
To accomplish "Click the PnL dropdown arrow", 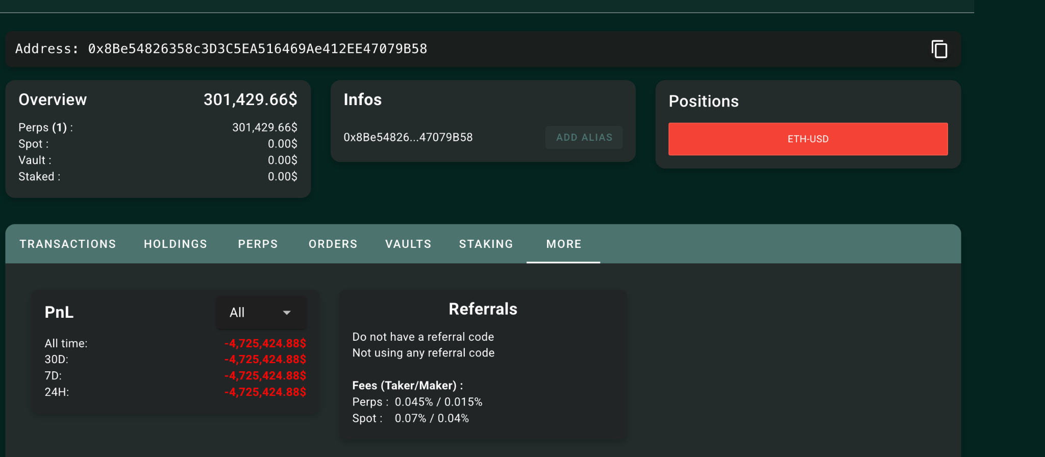I will coord(287,313).
